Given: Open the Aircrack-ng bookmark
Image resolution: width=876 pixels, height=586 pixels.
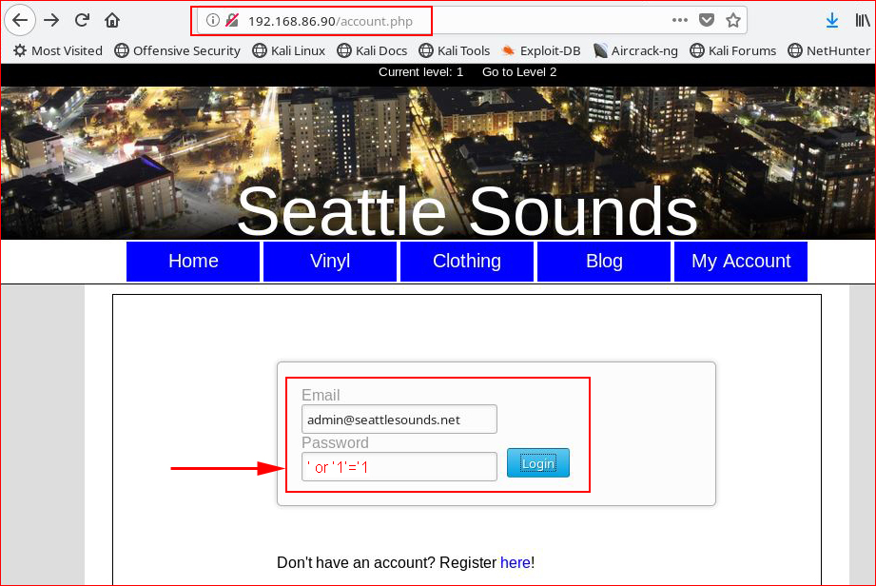Looking at the screenshot, I should click(x=635, y=50).
